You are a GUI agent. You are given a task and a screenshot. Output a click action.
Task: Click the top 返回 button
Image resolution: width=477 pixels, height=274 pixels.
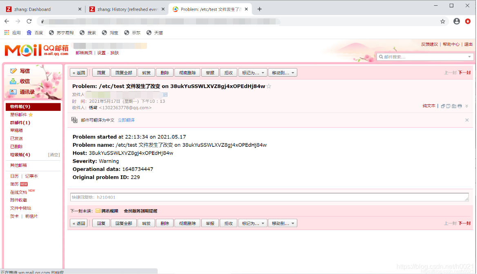click(x=79, y=73)
